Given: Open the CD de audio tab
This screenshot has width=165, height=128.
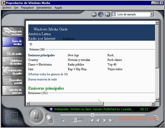Looking at the screenshot, I should pos(13,52).
